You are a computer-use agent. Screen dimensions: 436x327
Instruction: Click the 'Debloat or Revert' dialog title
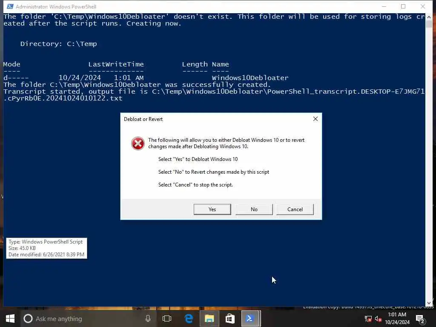[143, 119]
